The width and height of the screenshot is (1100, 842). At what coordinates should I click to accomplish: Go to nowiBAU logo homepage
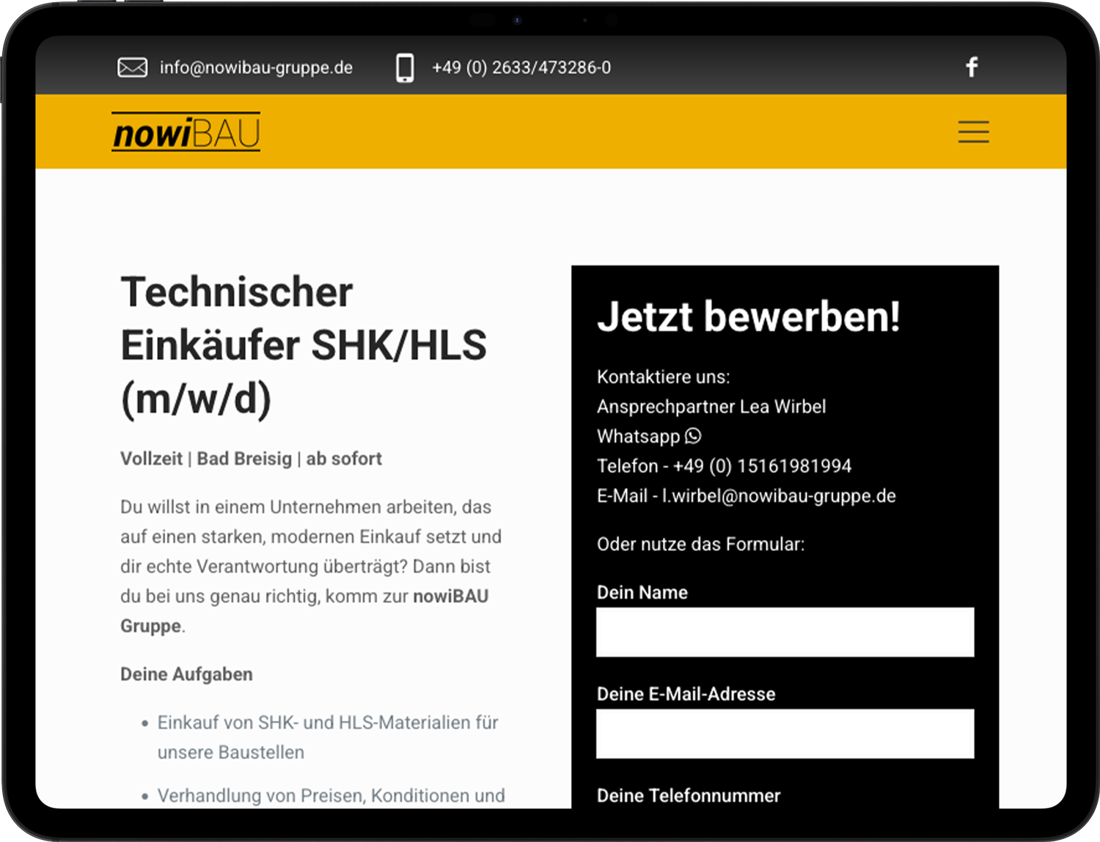pyautogui.click(x=186, y=132)
